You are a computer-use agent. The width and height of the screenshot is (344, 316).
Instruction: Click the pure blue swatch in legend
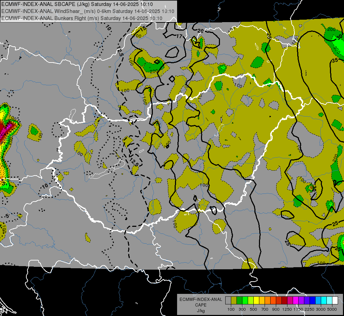coord(313,301)
